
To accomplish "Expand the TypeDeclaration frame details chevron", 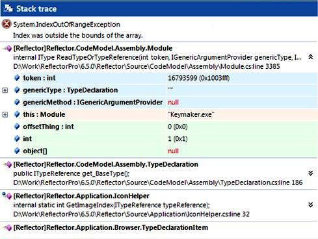I will (x=311, y=173).
